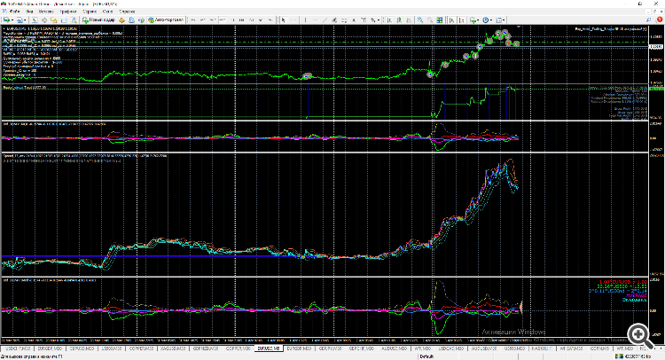Open the Navigator panel
The height and width of the screenshot is (360, 665).
pos(53,20)
